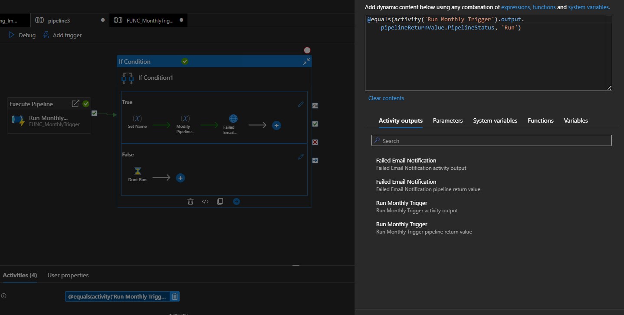624x315 pixels.
Task: Add an activity with the plus button in False branch
Action: (x=180, y=178)
